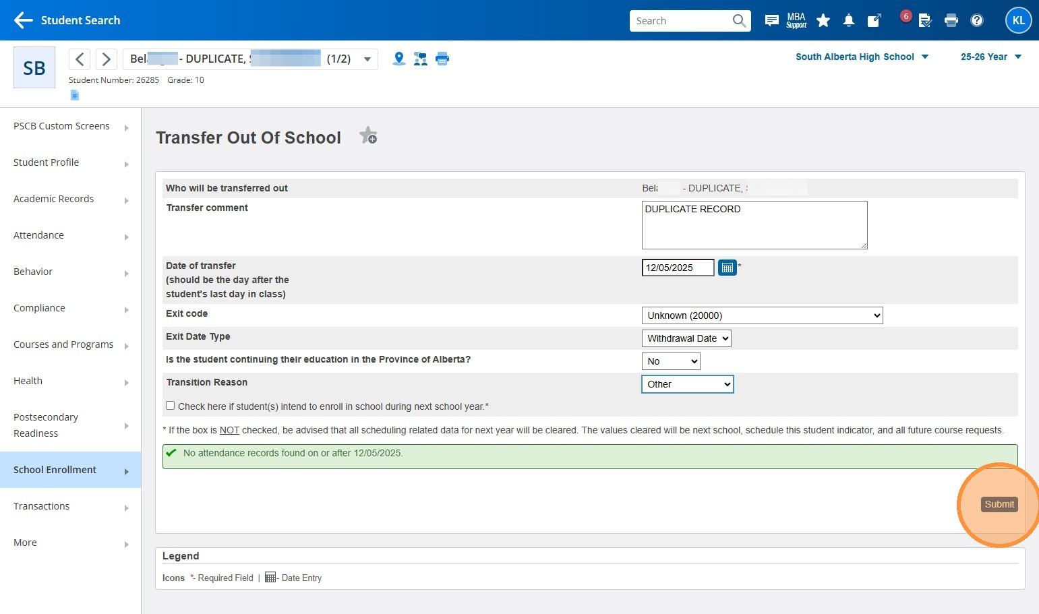Open the Health menu
The width and height of the screenshot is (1039, 614).
[70, 381]
